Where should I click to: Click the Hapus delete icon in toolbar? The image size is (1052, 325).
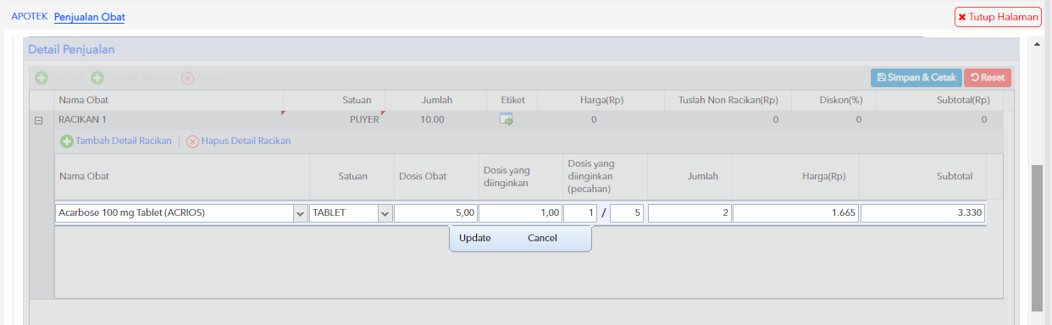click(x=188, y=78)
